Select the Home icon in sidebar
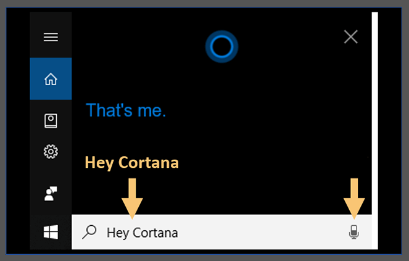 51,79
